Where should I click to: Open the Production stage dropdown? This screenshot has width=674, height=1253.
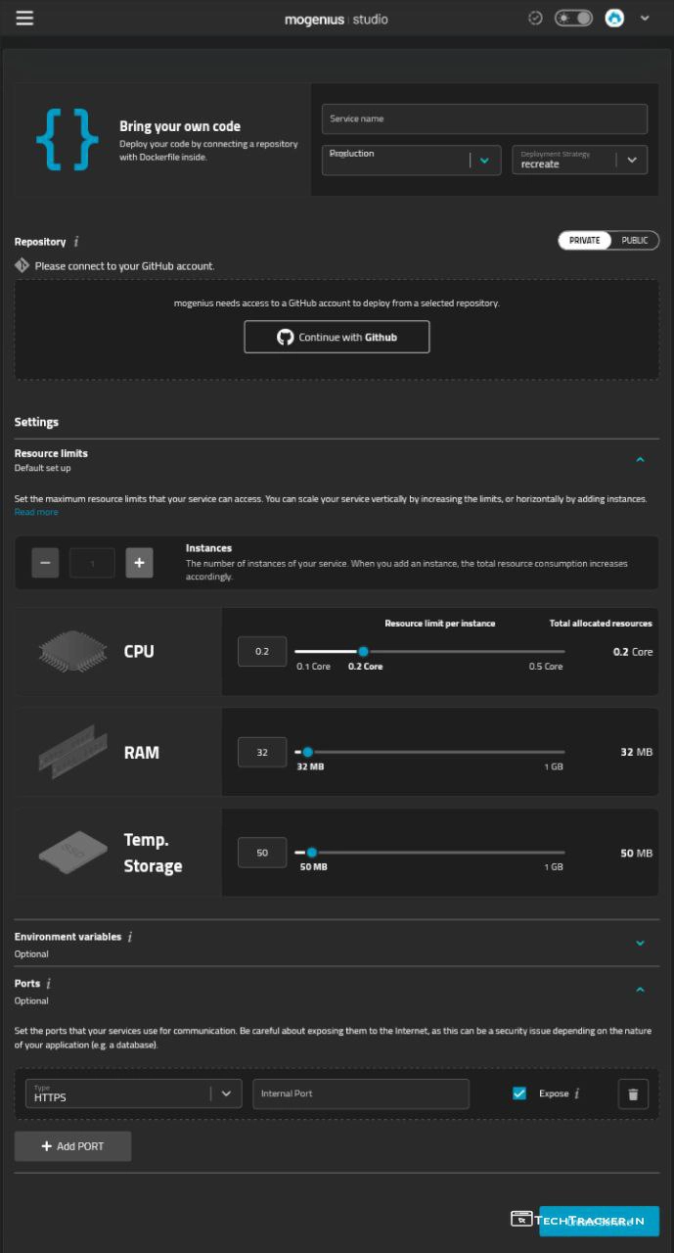tap(484, 161)
